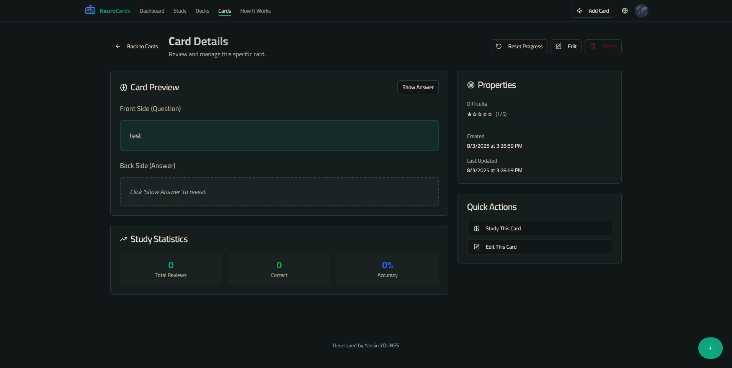Click the Created date 8/3/2025 value

[495, 146]
